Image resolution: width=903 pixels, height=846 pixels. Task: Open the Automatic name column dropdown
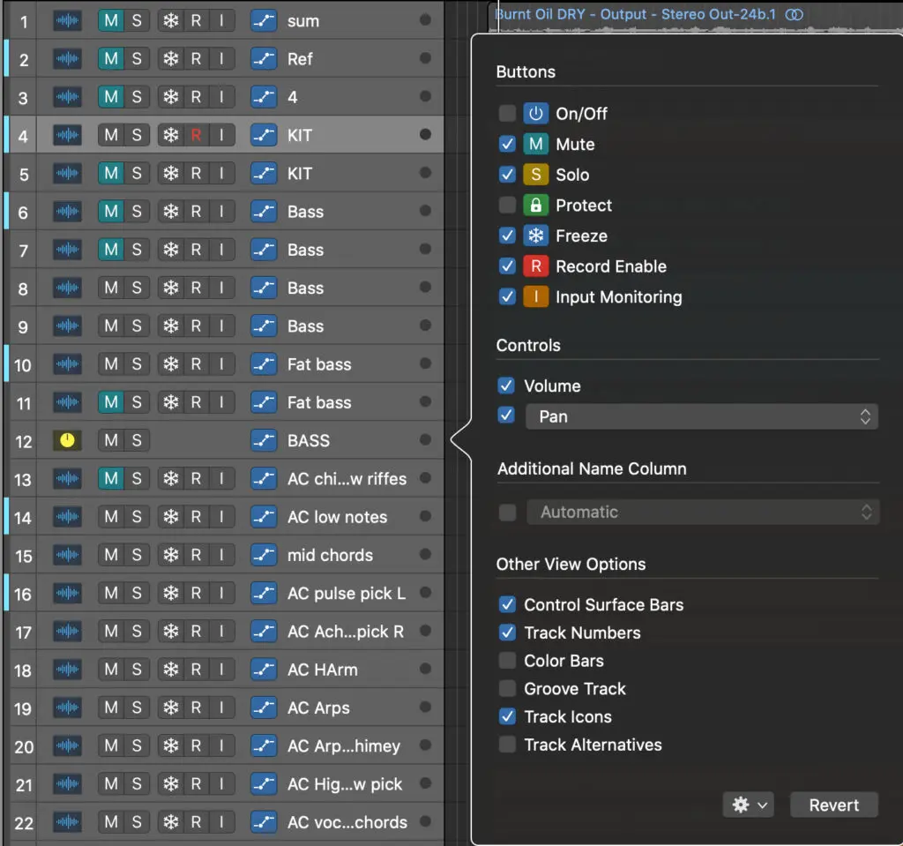(702, 512)
